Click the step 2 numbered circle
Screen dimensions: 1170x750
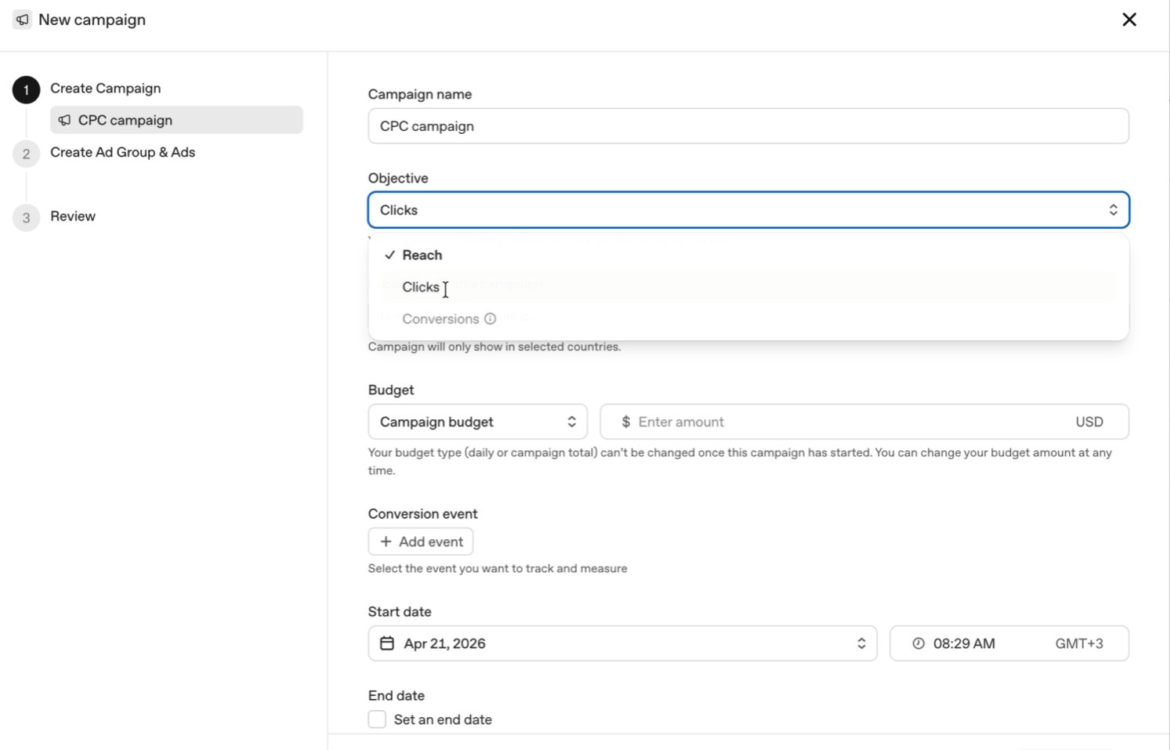[26, 153]
